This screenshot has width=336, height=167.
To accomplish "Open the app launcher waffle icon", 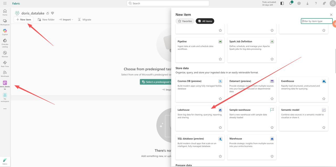I will [x=5, y=3].
